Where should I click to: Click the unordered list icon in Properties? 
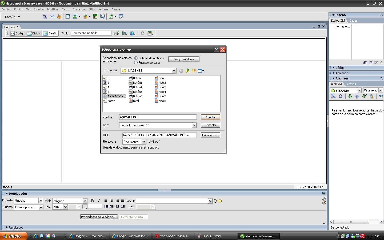[x=106, y=207]
